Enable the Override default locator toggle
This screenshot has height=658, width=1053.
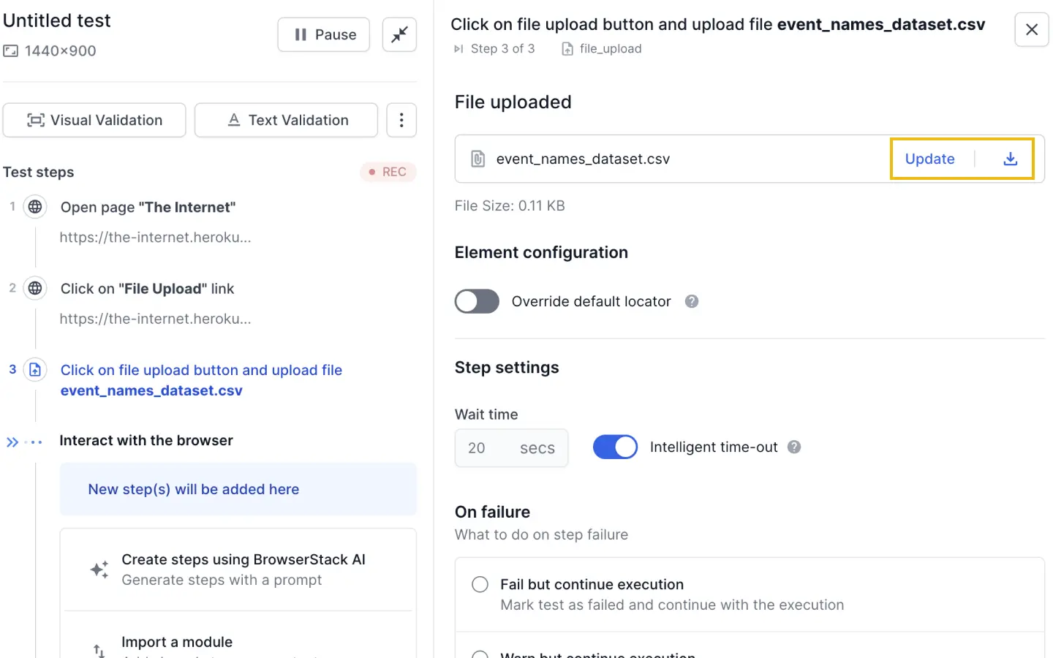tap(477, 301)
